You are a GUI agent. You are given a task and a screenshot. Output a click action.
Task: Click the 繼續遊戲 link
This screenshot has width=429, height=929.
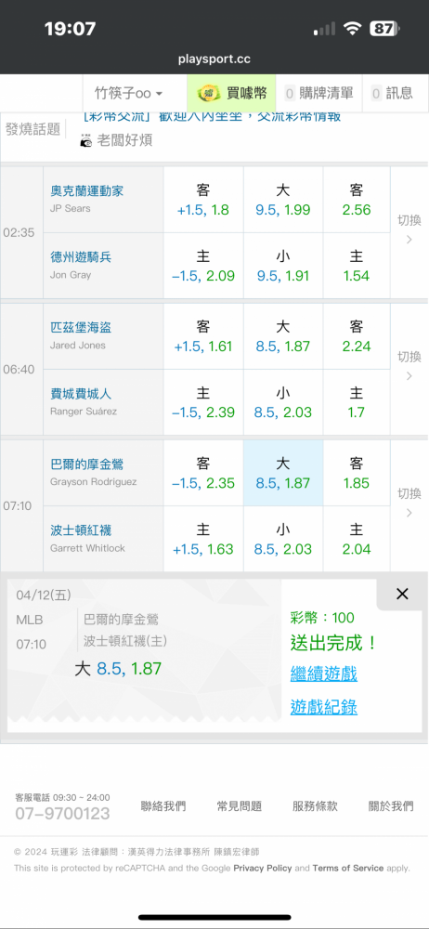[323, 674]
